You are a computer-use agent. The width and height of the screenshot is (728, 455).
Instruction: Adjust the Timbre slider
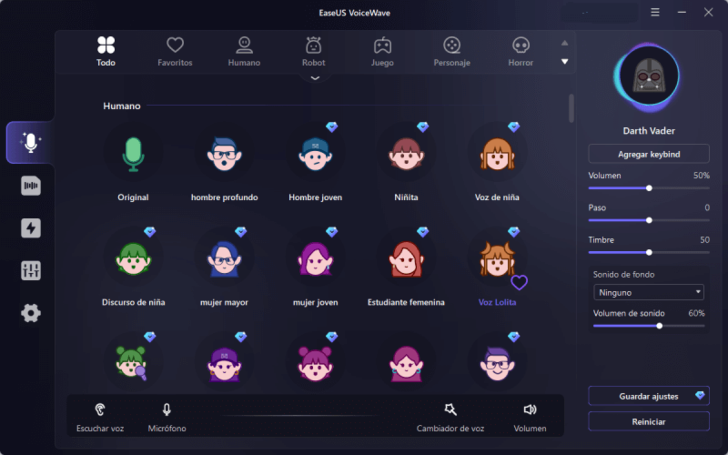pyautogui.click(x=649, y=253)
